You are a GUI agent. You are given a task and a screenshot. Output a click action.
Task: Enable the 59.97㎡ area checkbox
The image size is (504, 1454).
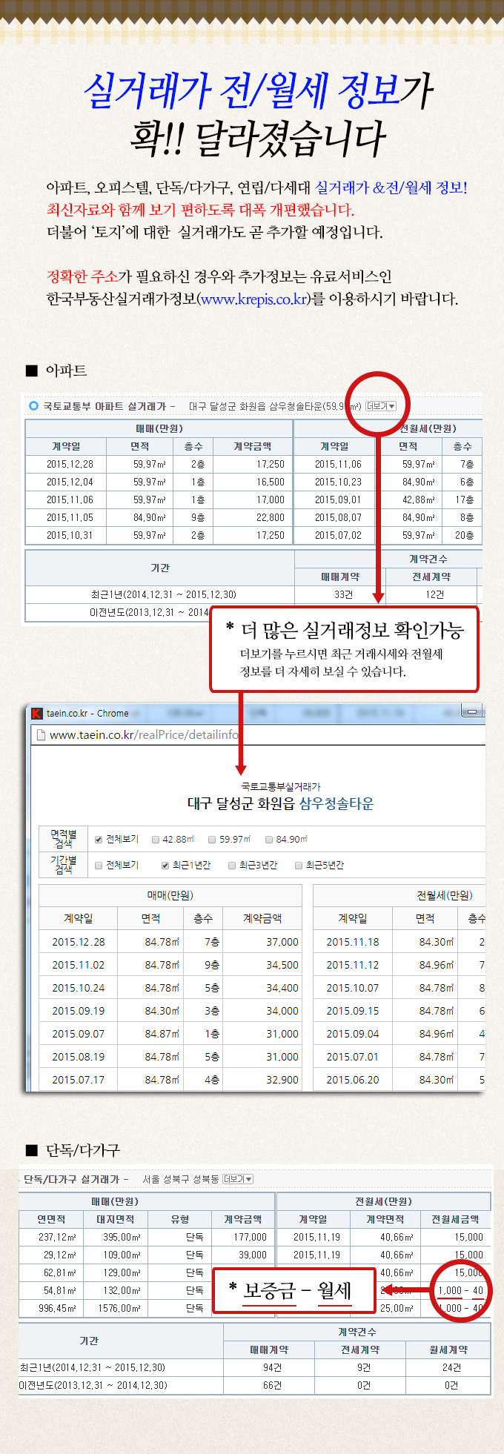pos(212,840)
